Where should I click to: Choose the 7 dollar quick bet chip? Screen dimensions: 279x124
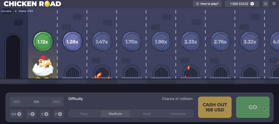(58, 114)
